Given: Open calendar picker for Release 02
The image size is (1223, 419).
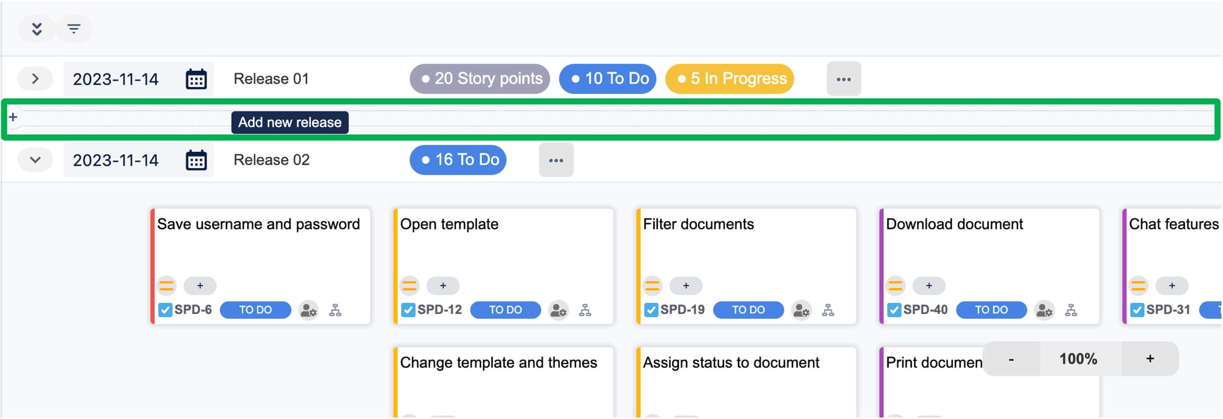Looking at the screenshot, I should coord(195,160).
